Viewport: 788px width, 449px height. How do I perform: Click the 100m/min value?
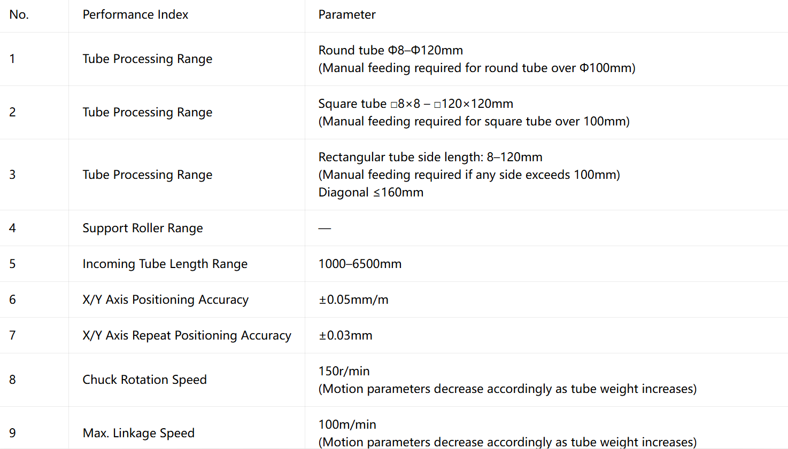[x=347, y=424]
